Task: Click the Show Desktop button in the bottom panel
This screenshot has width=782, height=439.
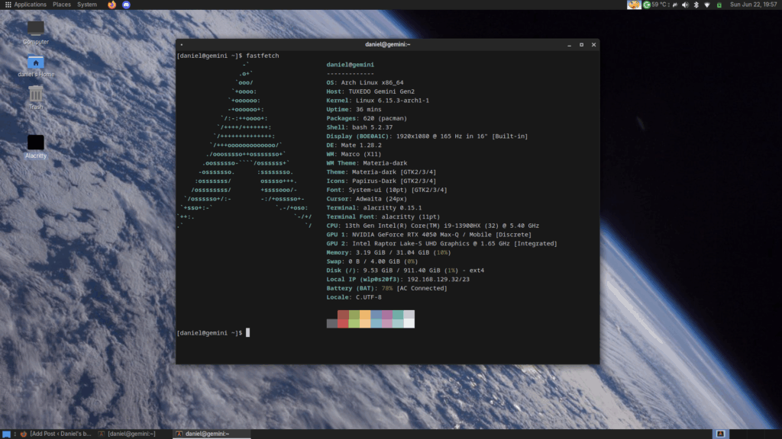Action: point(6,434)
